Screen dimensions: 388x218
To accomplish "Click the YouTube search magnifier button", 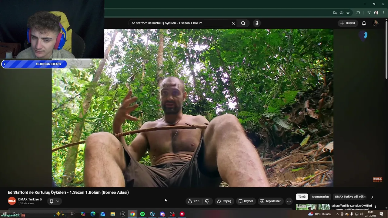I will (243, 23).
